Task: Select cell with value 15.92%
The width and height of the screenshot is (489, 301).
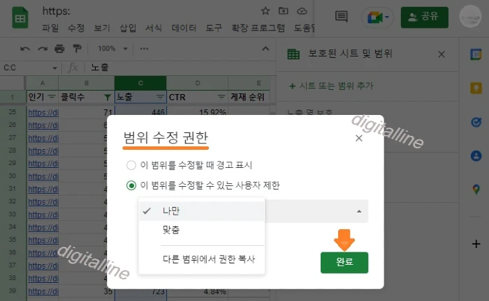Action: point(198,112)
